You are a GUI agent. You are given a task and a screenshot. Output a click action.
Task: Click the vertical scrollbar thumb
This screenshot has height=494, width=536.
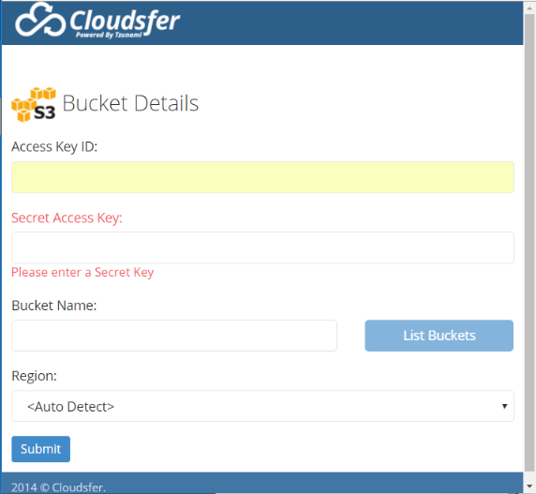(x=529, y=242)
